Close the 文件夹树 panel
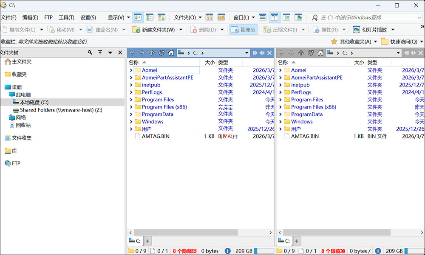The height and width of the screenshot is (255, 425). (120, 52)
